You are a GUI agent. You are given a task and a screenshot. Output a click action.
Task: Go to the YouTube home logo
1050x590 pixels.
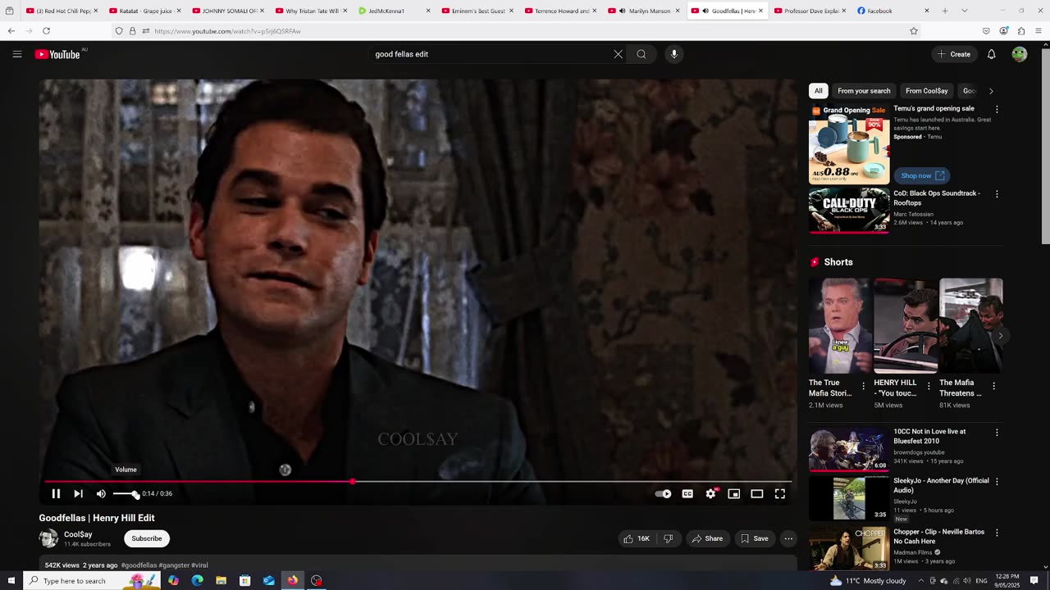[57, 54]
